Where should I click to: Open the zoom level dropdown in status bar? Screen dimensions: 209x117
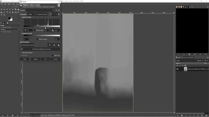38,115
